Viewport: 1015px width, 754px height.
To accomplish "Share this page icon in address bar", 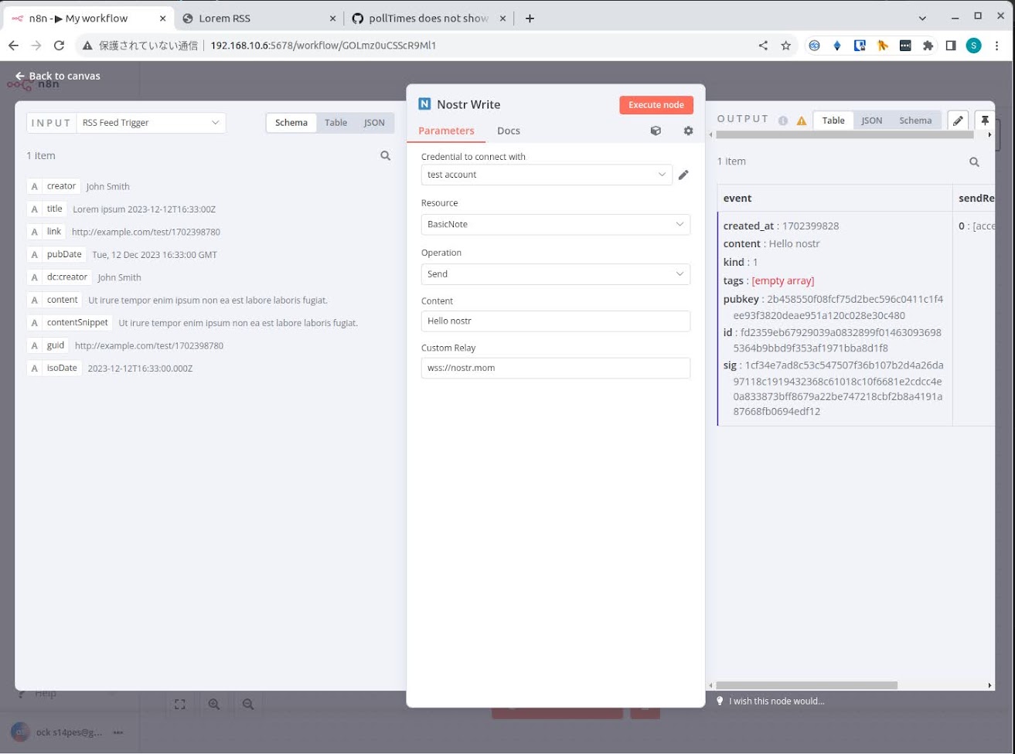I will pyautogui.click(x=763, y=46).
